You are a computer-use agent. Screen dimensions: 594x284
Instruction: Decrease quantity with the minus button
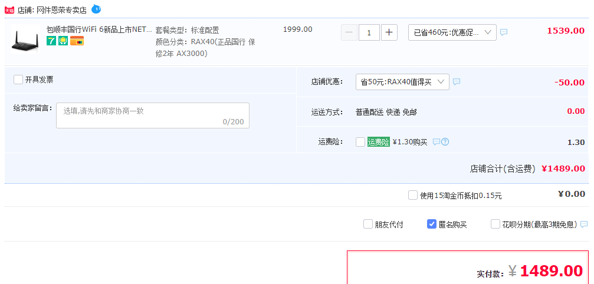coord(349,32)
